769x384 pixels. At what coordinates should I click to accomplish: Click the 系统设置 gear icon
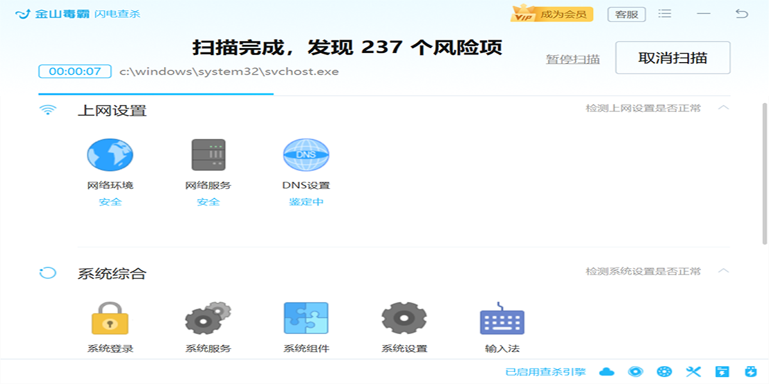tap(404, 318)
